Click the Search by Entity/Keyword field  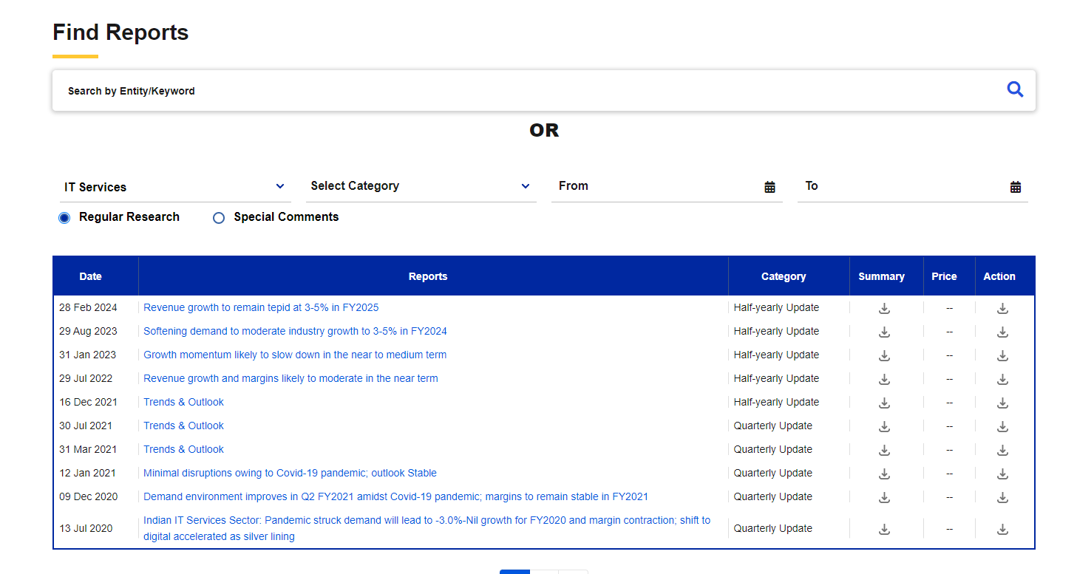point(517,91)
